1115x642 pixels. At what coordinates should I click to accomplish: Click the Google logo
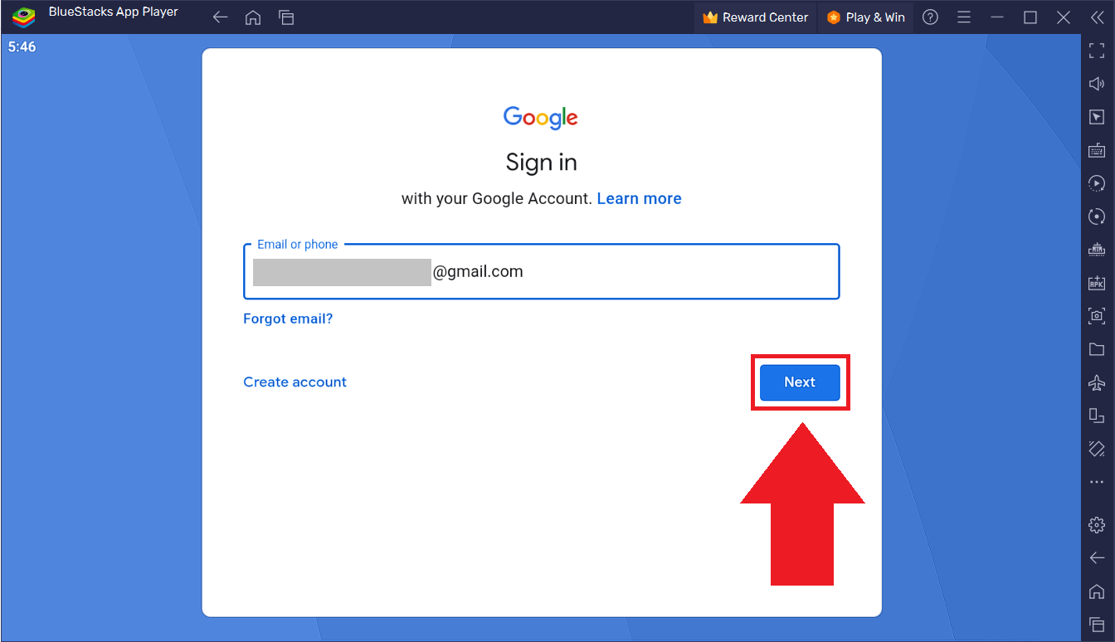(541, 118)
